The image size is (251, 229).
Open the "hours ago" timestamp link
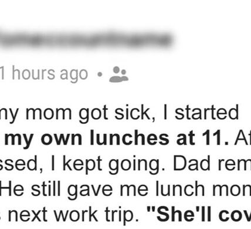tap(44, 75)
